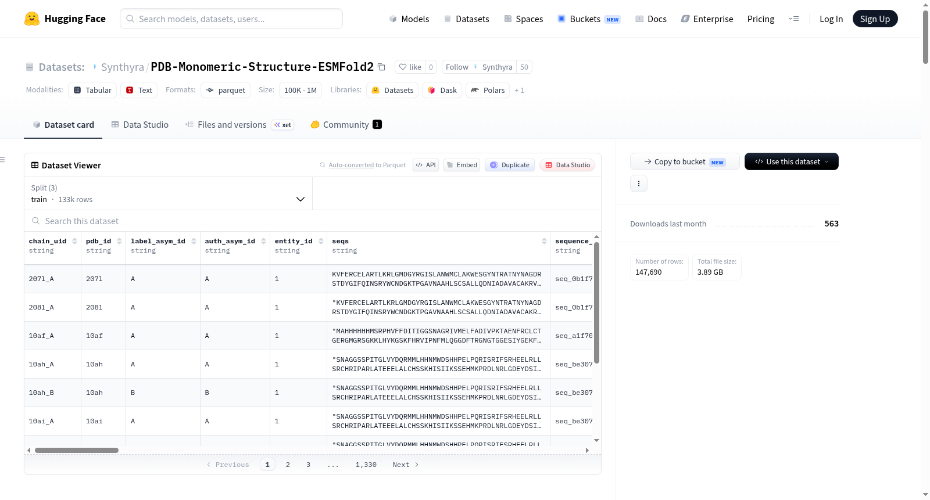
Task: Click the Copy to bucket button
Action: pos(685,161)
